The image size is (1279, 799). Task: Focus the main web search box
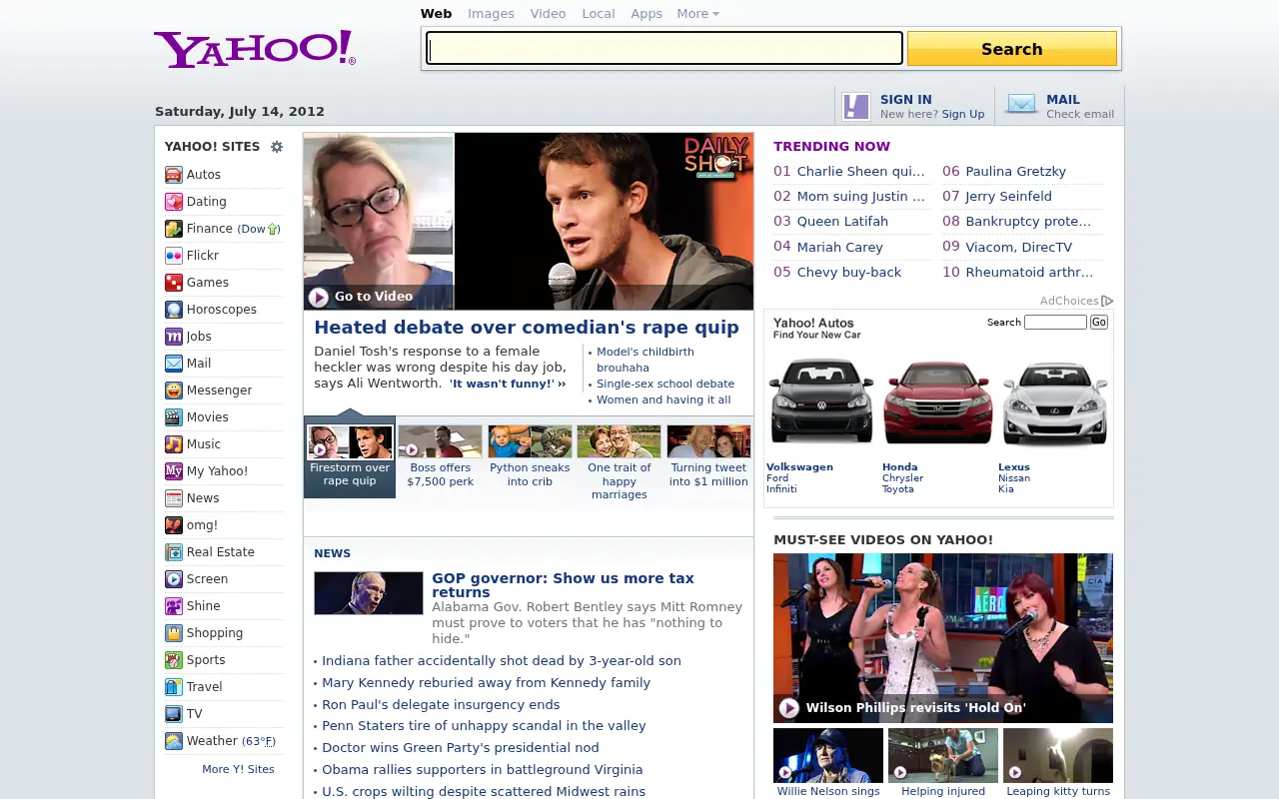point(664,48)
